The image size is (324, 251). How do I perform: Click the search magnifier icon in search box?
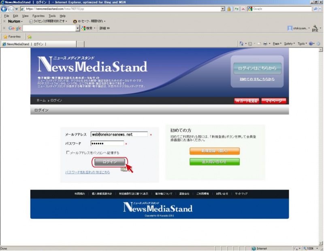pyautogui.click(x=315, y=9)
